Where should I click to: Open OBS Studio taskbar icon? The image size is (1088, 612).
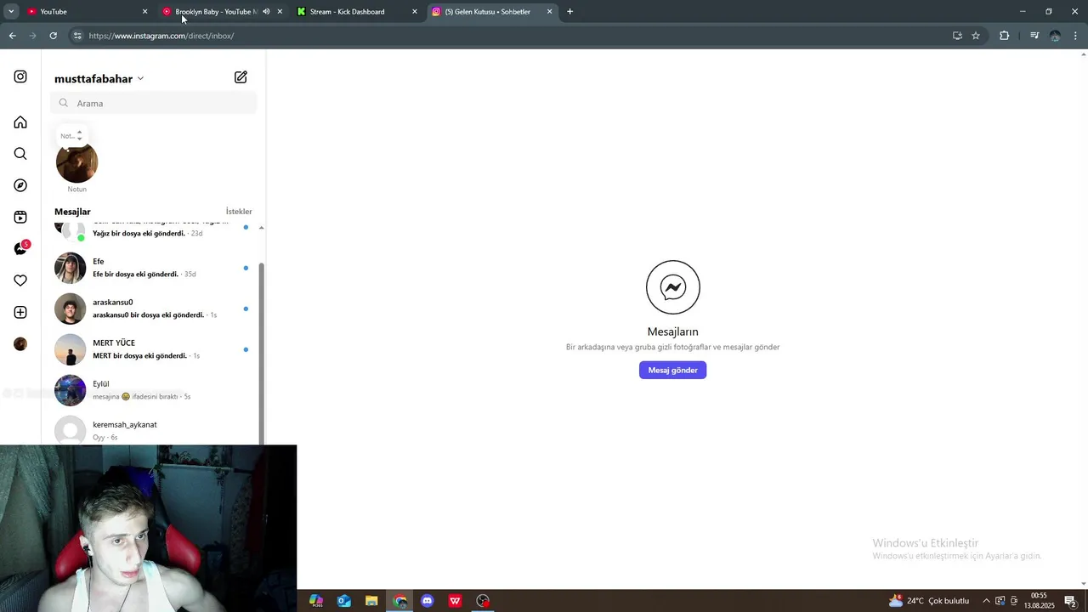coord(483,601)
